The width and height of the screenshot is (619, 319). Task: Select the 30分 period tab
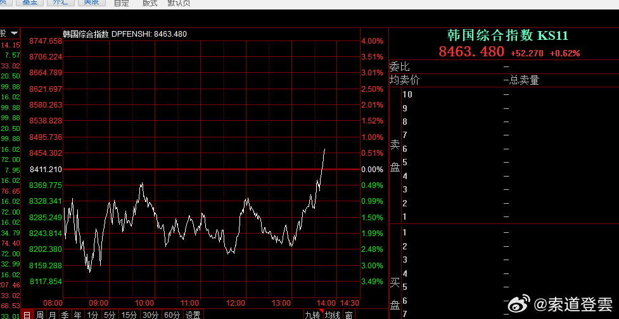tap(150, 315)
